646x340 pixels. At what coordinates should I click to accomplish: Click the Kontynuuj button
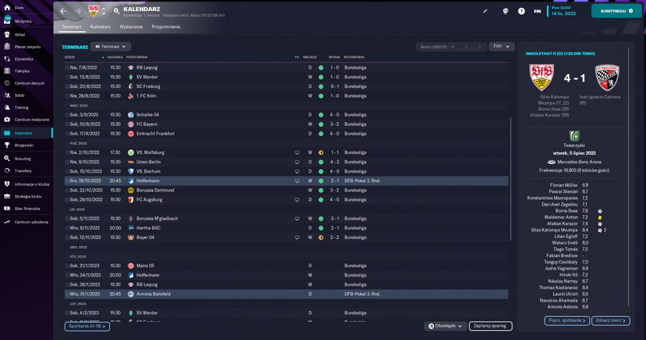[x=617, y=11]
